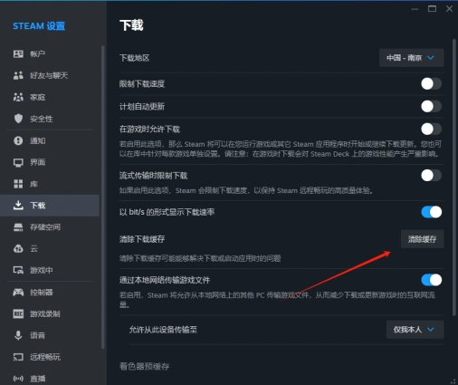The image size is (458, 385).
Task: Click the 着色器预缓存 section heading
Action: click(144, 366)
